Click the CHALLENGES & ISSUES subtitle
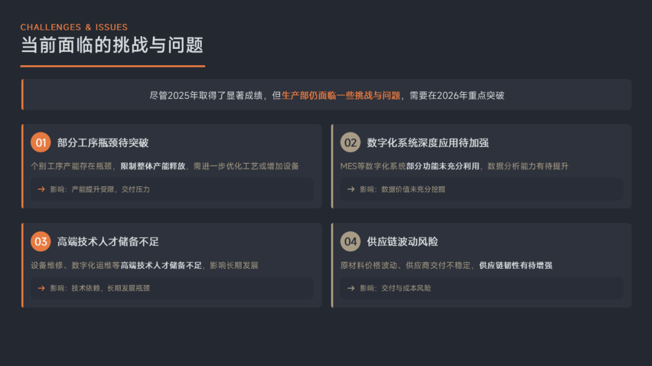Screen dimensions: 652x366 [x=74, y=27]
